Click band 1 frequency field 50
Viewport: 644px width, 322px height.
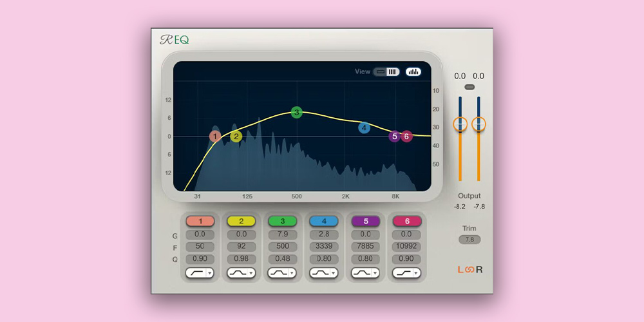(x=200, y=247)
